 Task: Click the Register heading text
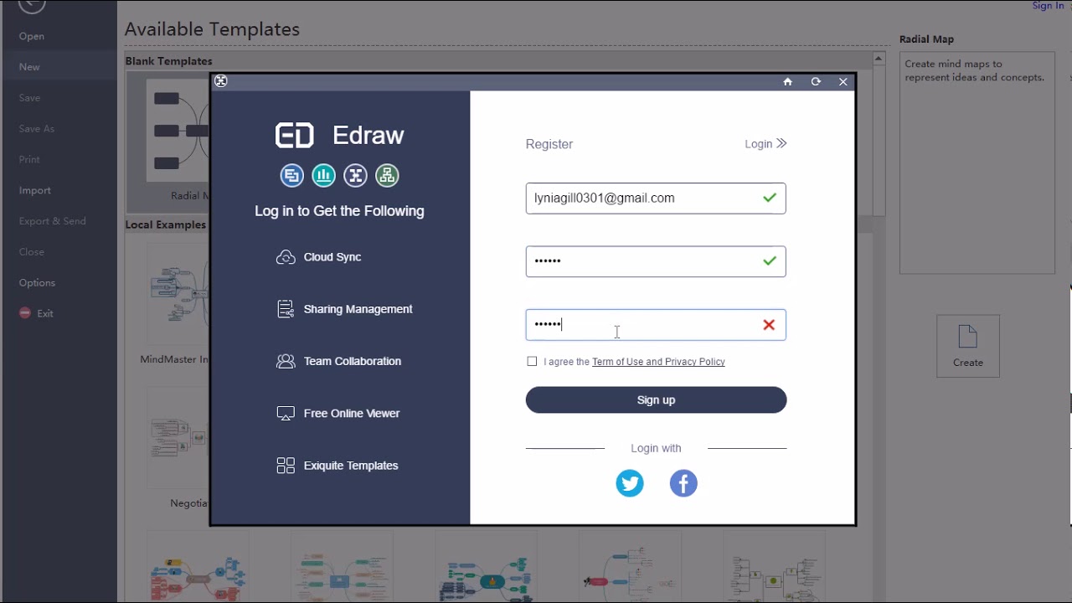click(x=549, y=144)
